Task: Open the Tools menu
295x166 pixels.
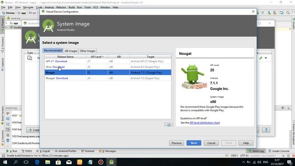Action: point(88,7)
